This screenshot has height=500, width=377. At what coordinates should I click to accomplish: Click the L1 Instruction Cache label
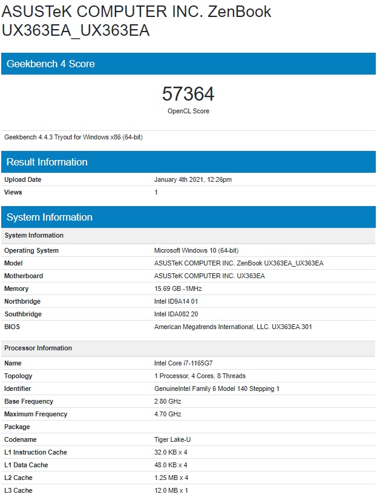click(x=36, y=453)
